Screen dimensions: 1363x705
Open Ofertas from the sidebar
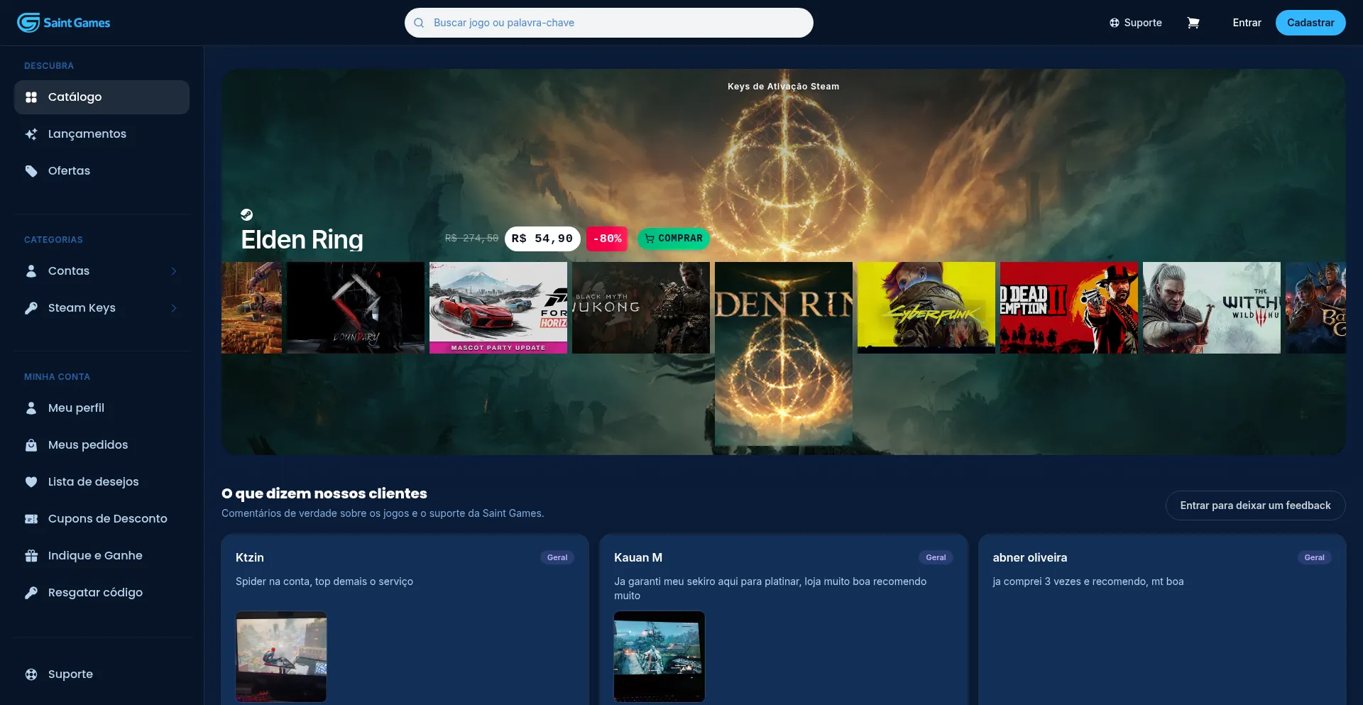pyautogui.click(x=102, y=171)
